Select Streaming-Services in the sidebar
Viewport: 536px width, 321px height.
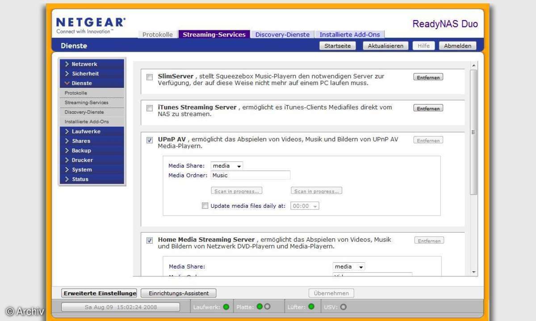click(92, 103)
